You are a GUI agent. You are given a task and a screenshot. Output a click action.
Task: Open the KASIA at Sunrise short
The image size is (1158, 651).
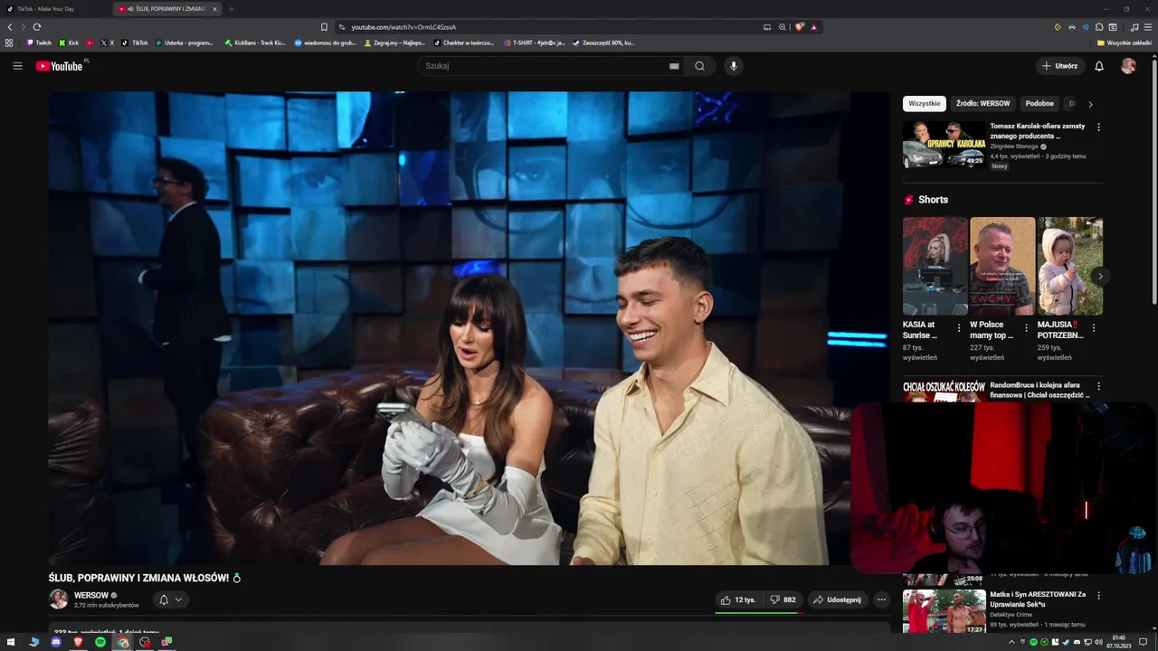pos(935,266)
